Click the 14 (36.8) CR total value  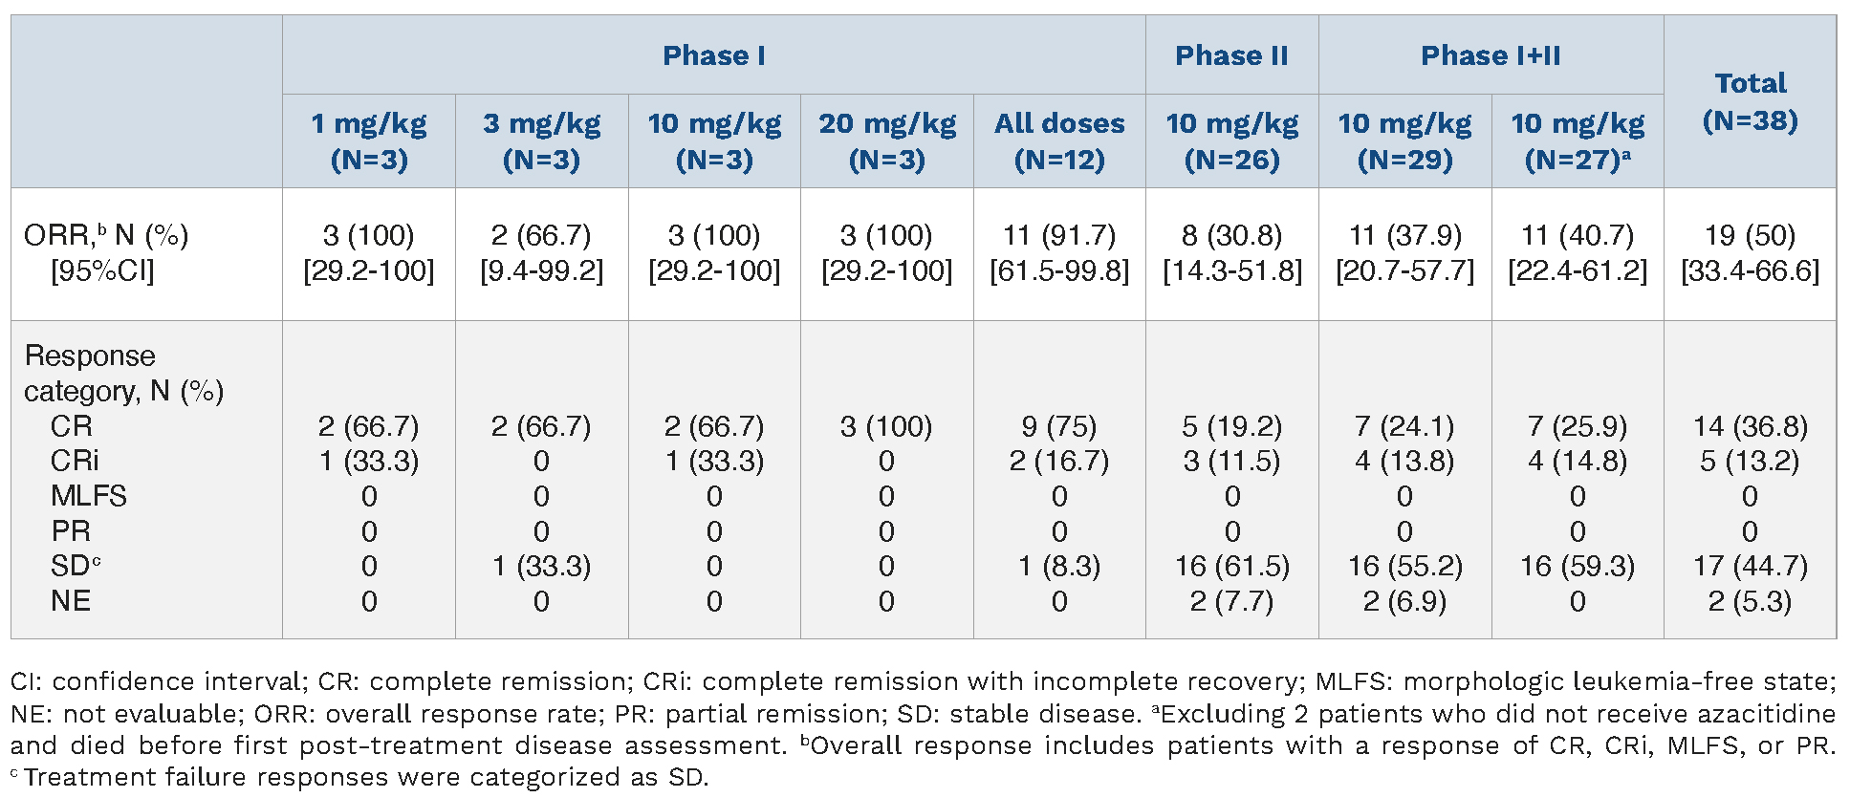1750,426
